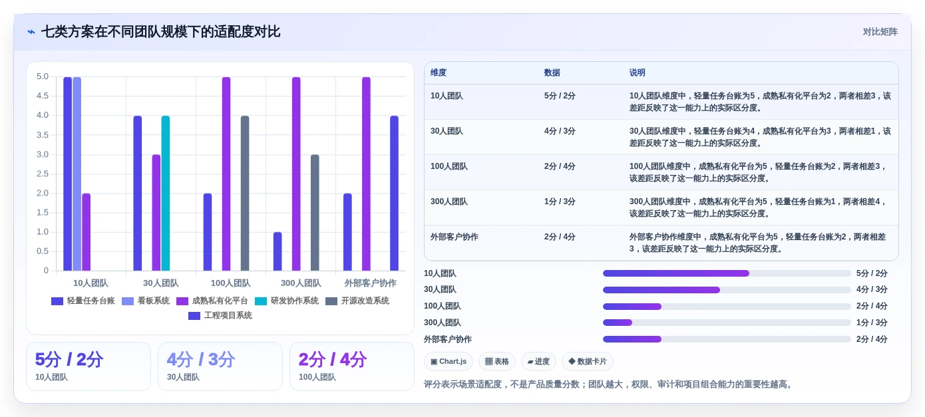Image resolution: width=925 pixels, height=417 pixels.
Task: Toggle the 成熟私有化平台 legend series
Action: coord(212,301)
